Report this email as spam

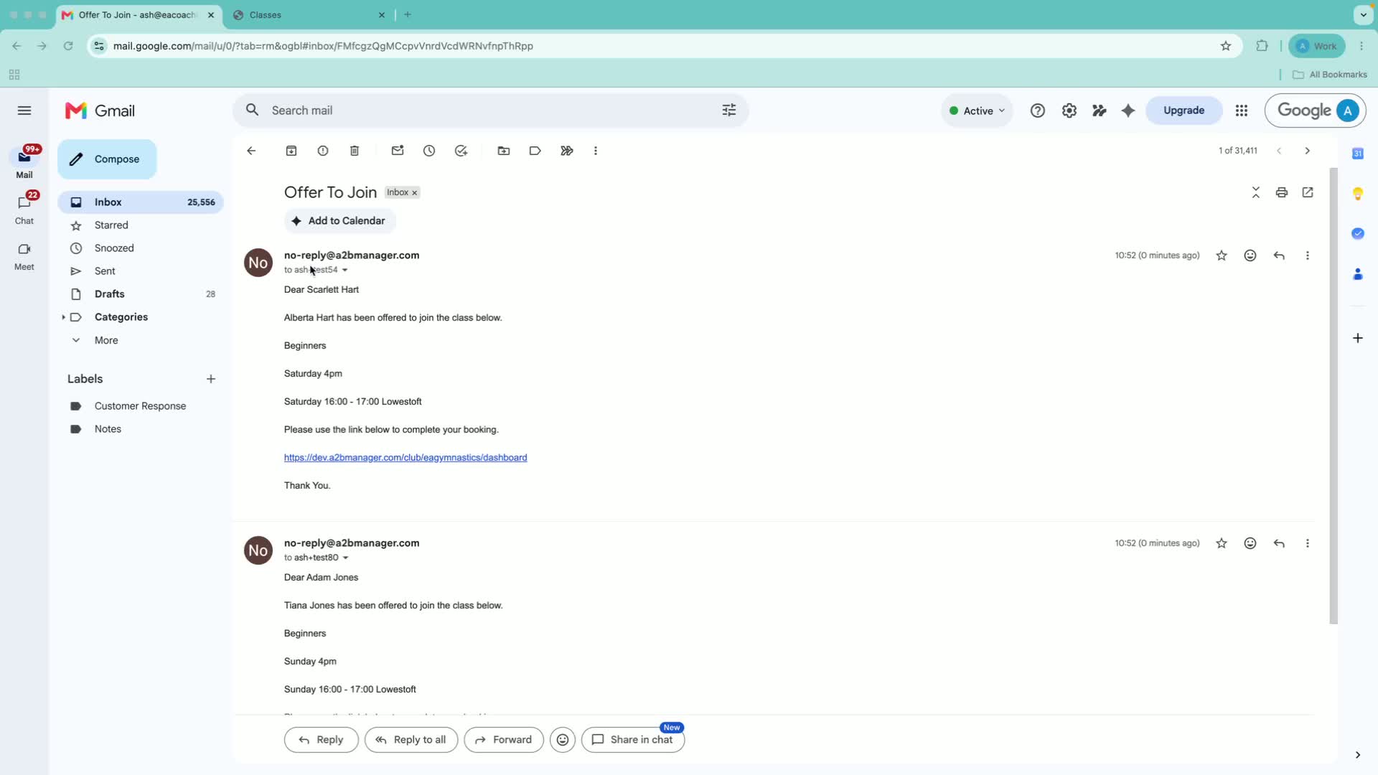[x=323, y=151]
